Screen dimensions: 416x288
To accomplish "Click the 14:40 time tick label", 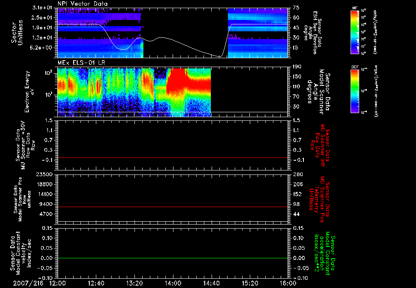I will click(x=211, y=284).
